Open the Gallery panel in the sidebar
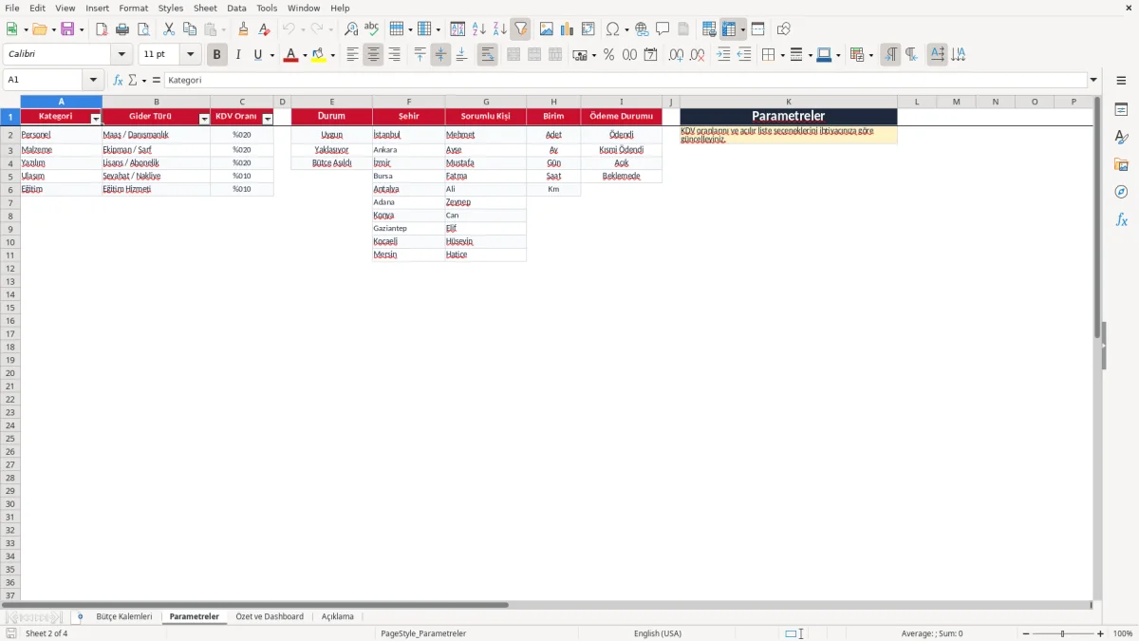This screenshot has height=641, width=1139. tap(1121, 164)
